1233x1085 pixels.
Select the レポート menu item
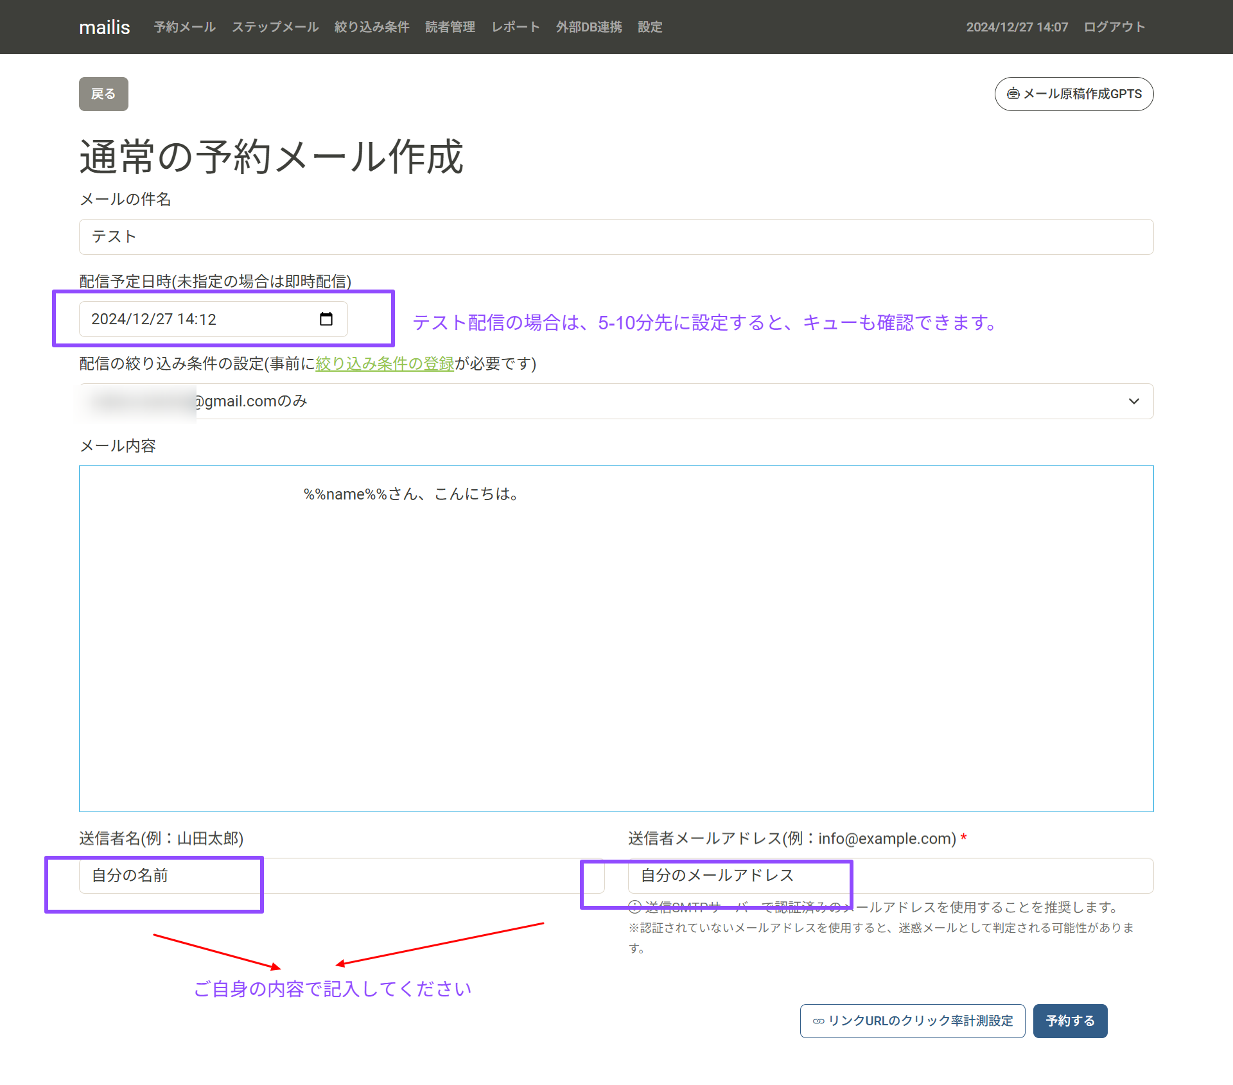click(x=515, y=27)
